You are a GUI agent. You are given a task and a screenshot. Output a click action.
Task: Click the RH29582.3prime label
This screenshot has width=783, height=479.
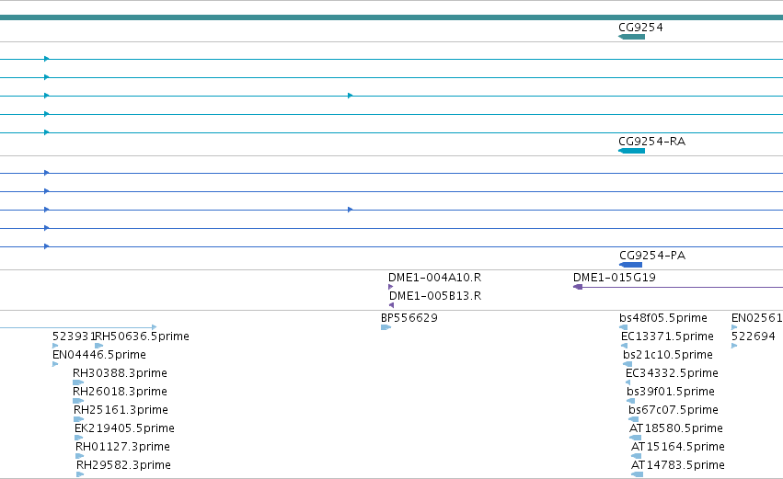pos(123,465)
